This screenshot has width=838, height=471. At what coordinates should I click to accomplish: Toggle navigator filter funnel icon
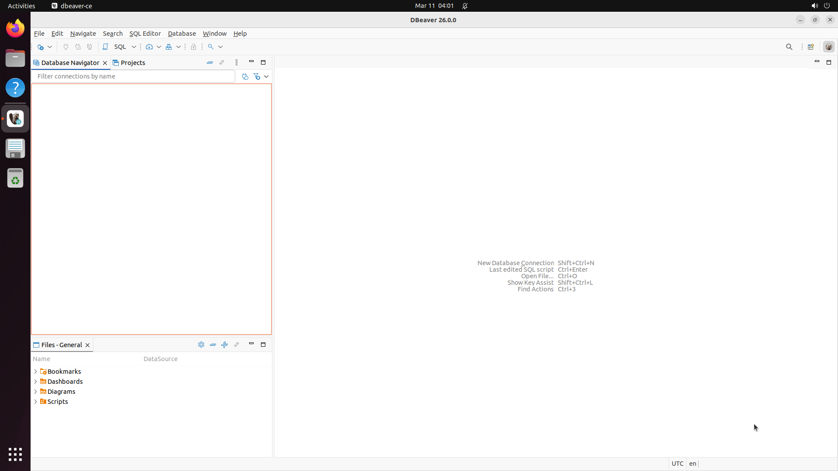click(x=257, y=76)
